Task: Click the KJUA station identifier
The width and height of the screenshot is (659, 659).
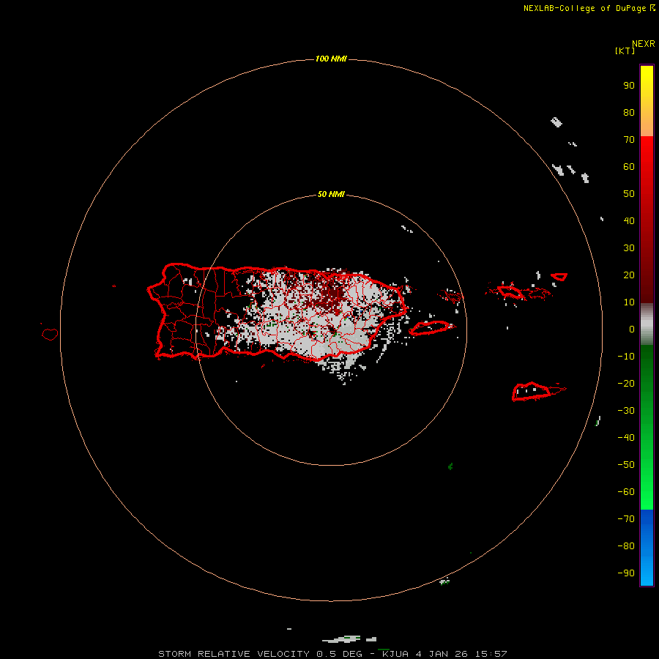Action: 395,654
